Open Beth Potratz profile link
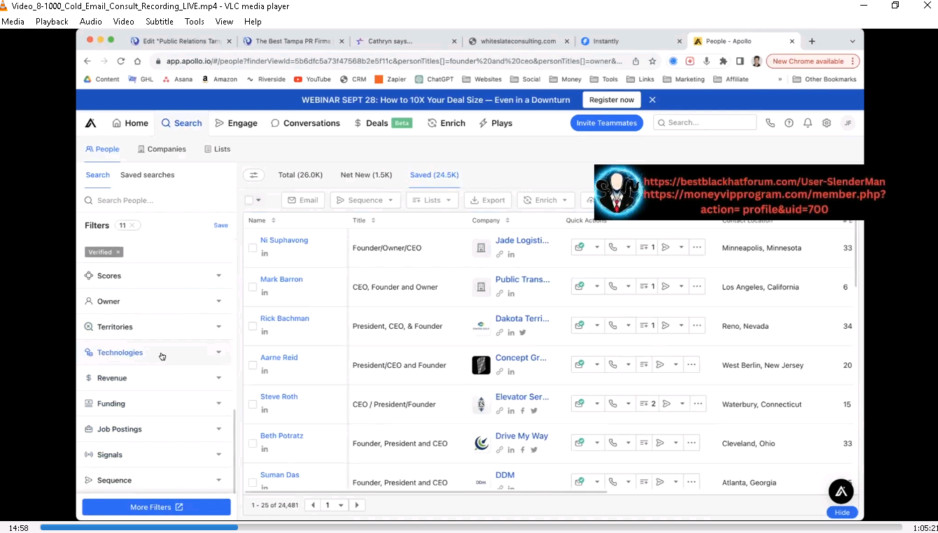938x533 pixels. click(281, 436)
